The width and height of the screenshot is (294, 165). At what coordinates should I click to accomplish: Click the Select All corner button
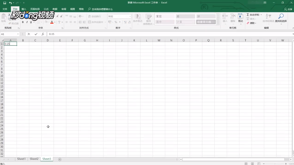2,40
